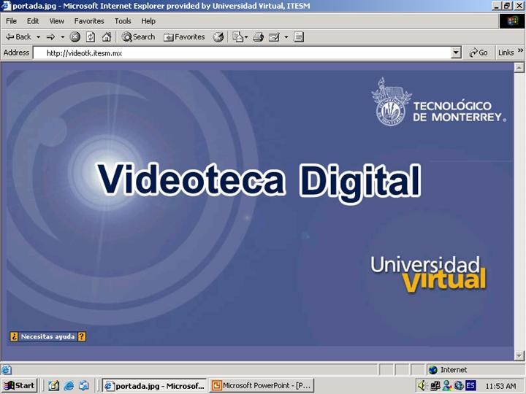
Task: Open the Edit menu
Action: click(33, 21)
